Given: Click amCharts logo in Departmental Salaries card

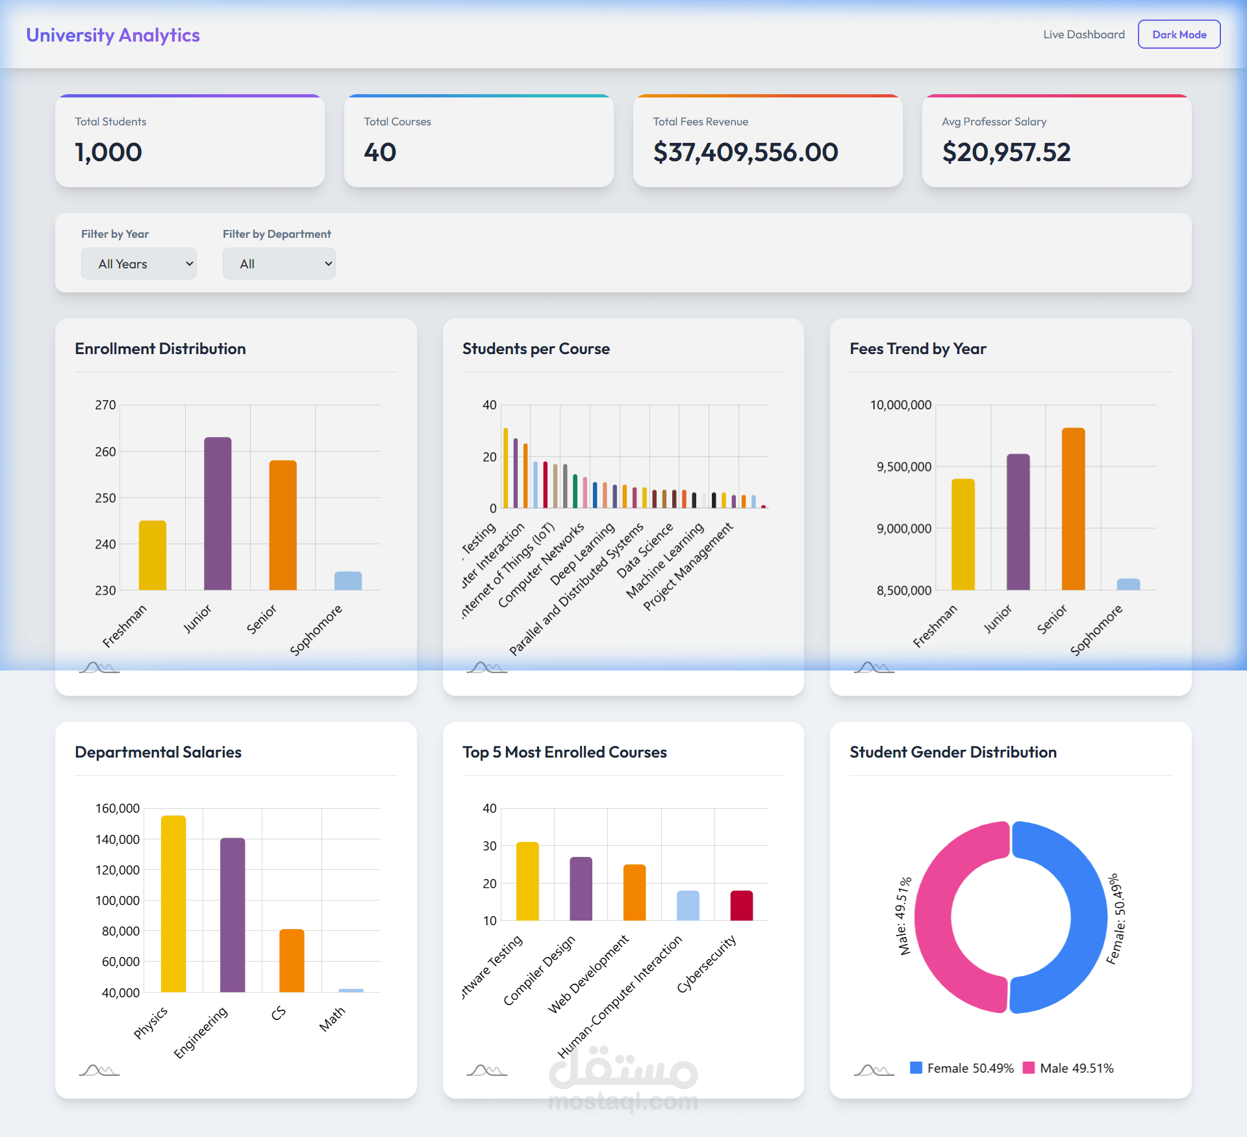Looking at the screenshot, I should [x=99, y=1070].
